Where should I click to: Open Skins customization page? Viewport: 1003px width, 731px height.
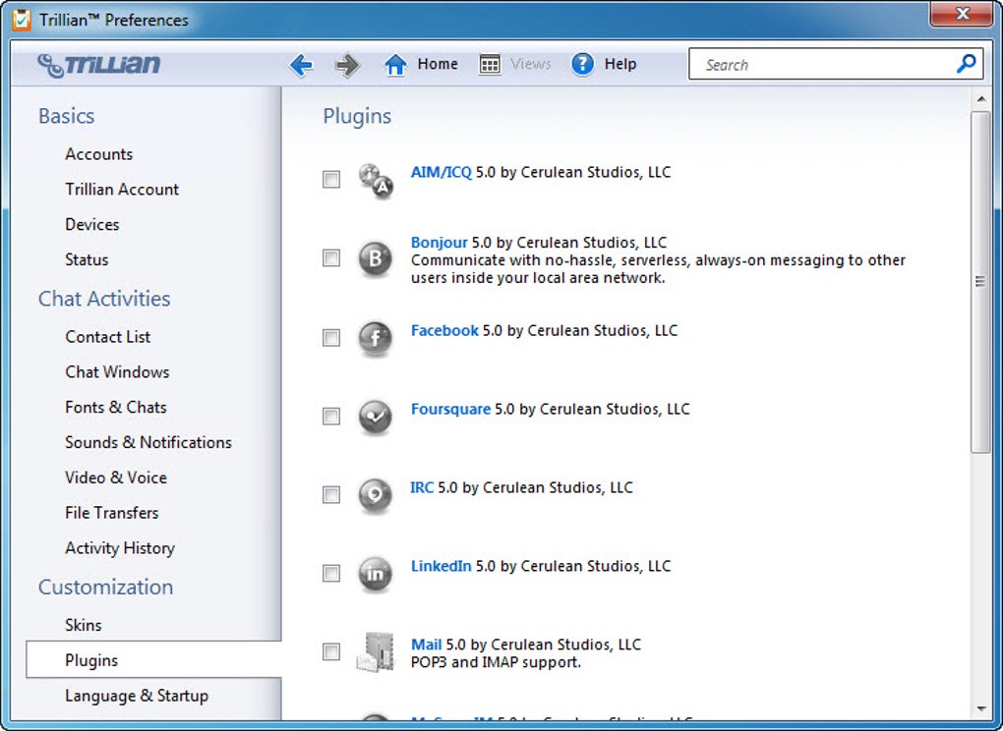point(84,625)
